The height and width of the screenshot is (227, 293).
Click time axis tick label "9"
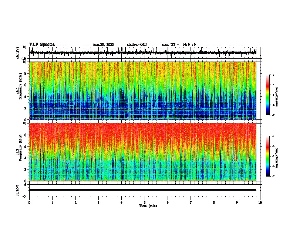(237, 203)
